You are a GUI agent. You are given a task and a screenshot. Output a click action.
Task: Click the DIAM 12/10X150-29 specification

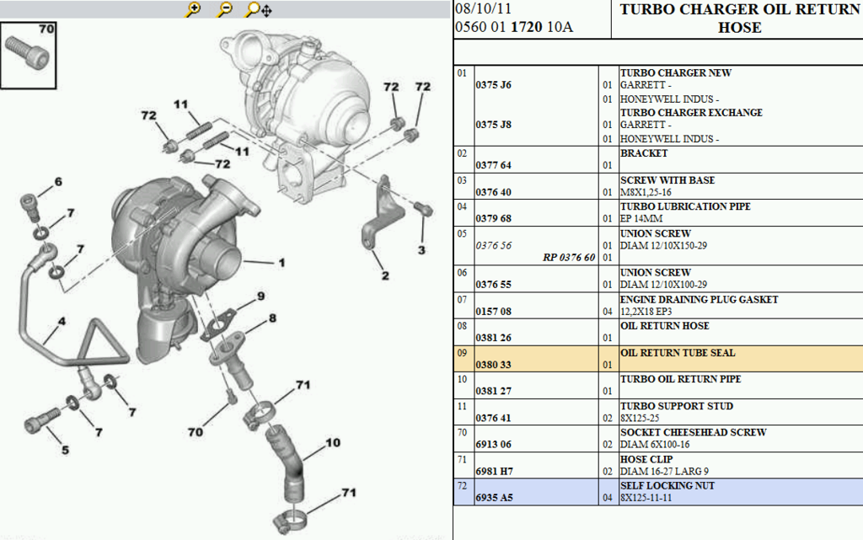click(664, 245)
